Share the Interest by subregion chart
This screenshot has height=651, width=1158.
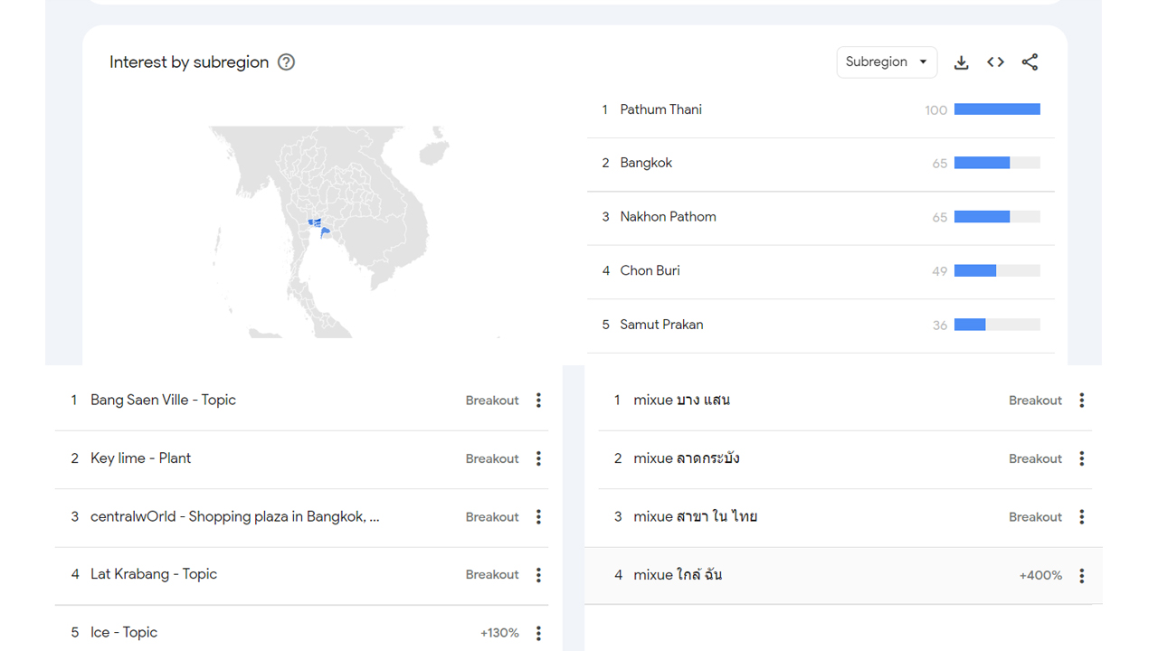pyautogui.click(x=1030, y=62)
